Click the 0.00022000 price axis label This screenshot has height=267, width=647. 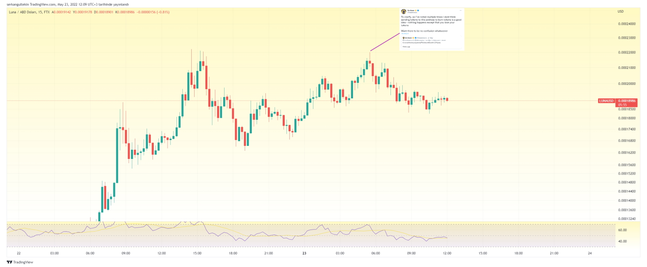[x=626, y=53]
